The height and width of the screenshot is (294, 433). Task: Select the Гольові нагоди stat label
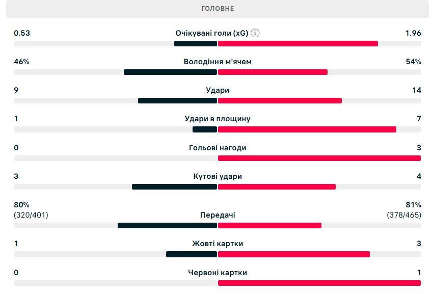(x=218, y=148)
